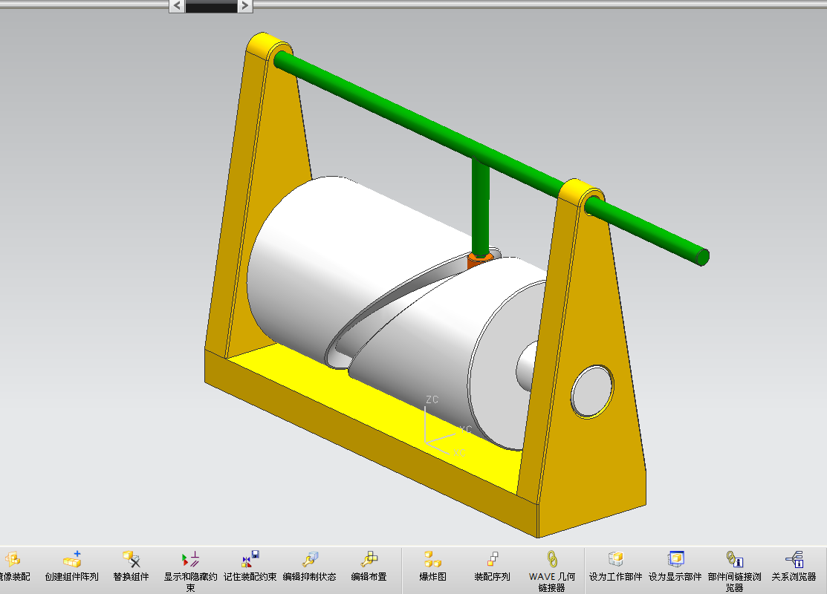827x594 pixels.
Task: Launch the 装配序列 assembly sequence tool
Action: tap(492, 567)
